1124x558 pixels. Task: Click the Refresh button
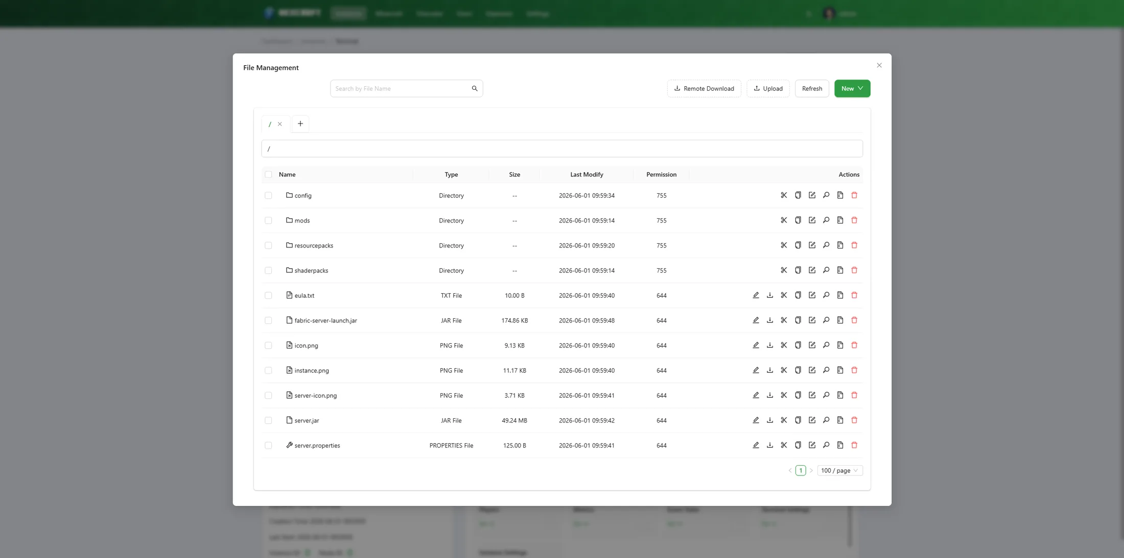(812, 89)
